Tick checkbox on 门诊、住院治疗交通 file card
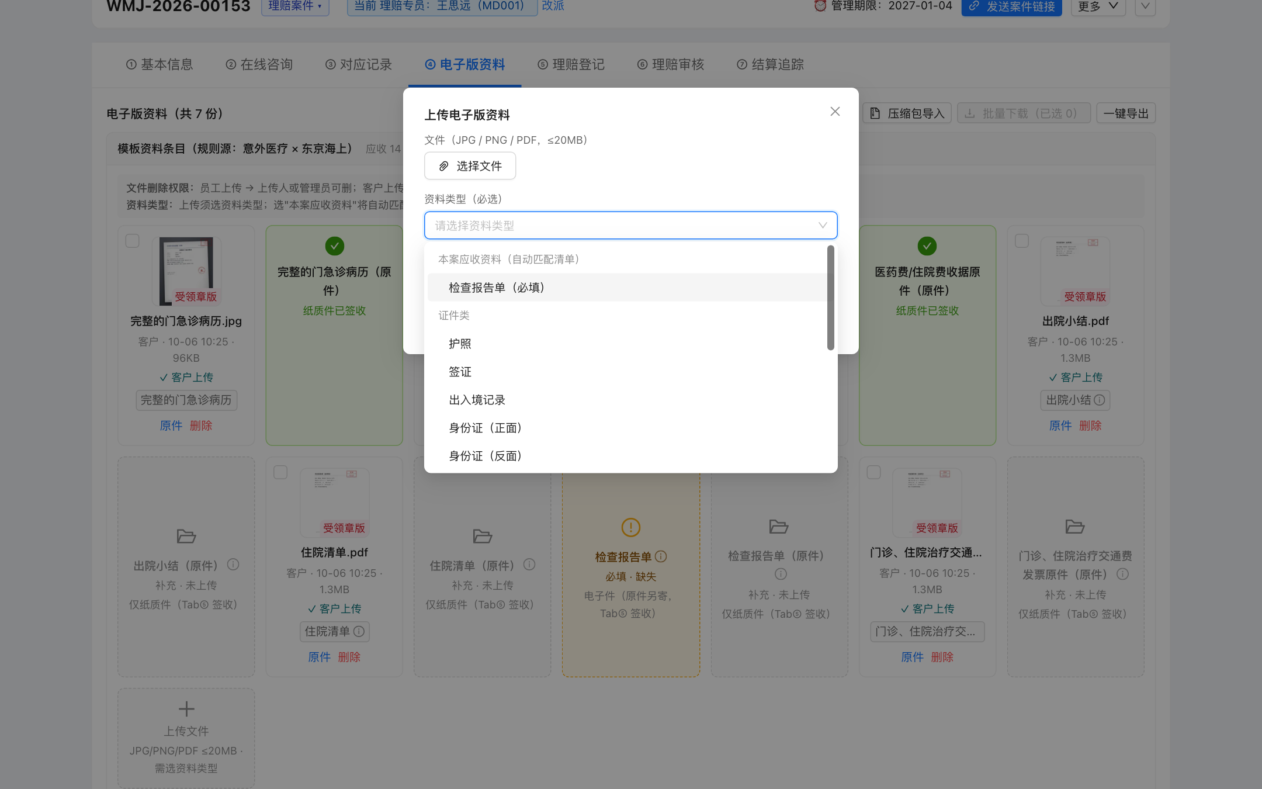 tap(874, 472)
